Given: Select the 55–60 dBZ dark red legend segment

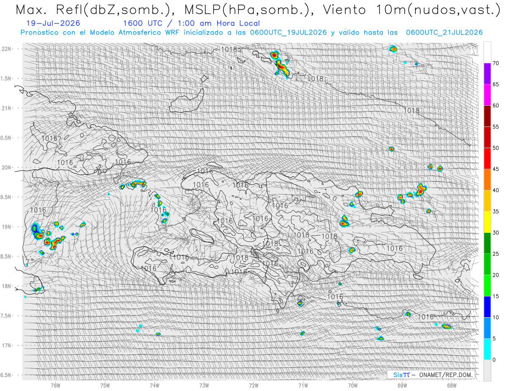Looking at the screenshot, I should click(487, 116).
